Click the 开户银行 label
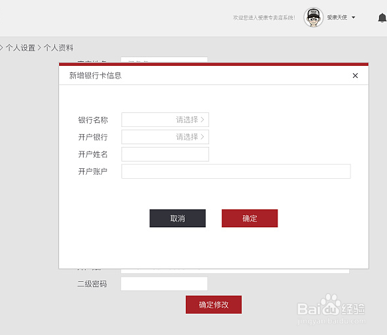 tap(93, 137)
